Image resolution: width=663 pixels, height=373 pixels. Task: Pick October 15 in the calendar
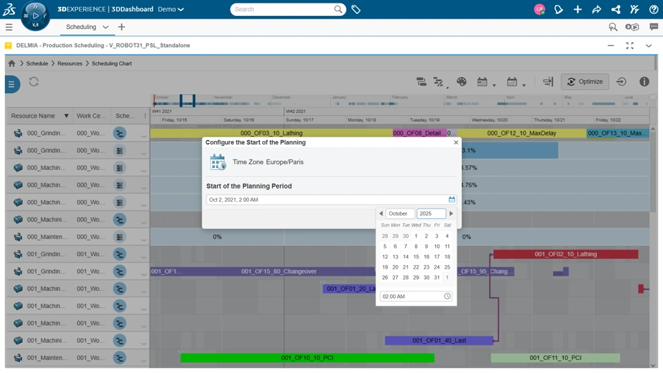pos(416,257)
